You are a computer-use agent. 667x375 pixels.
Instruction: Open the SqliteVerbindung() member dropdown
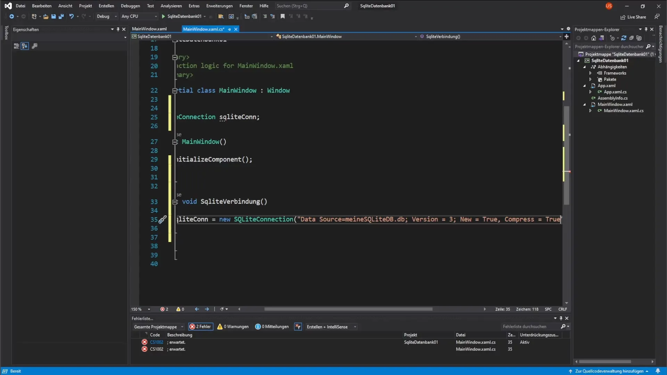tap(491, 36)
